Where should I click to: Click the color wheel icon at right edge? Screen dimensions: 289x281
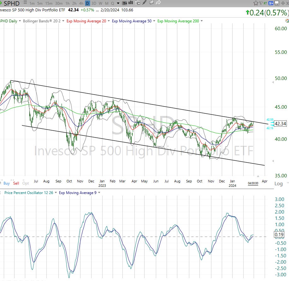pos(287,21)
